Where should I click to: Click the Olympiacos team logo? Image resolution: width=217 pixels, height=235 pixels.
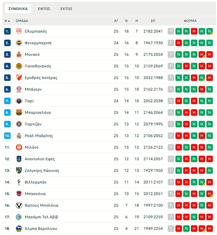coord(19,31)
